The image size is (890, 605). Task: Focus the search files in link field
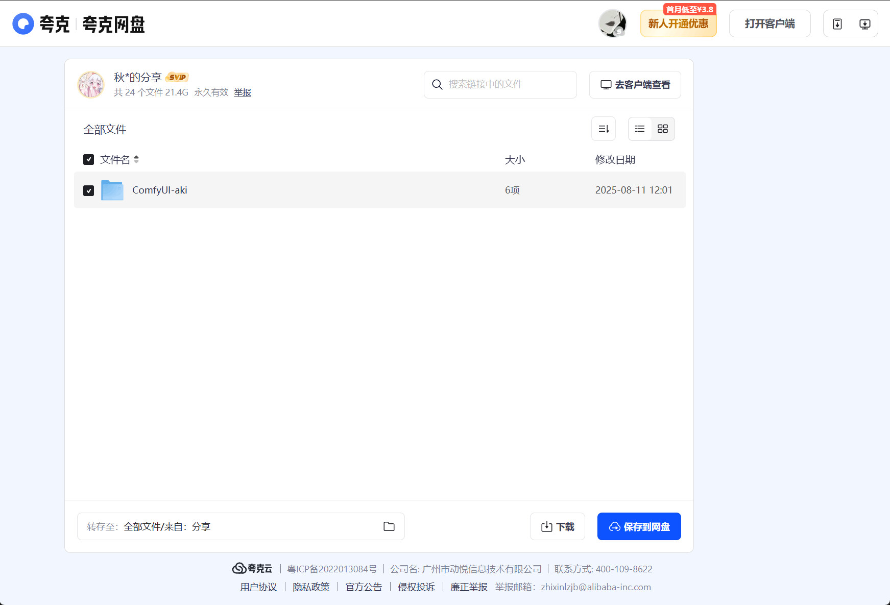(500, 85)
